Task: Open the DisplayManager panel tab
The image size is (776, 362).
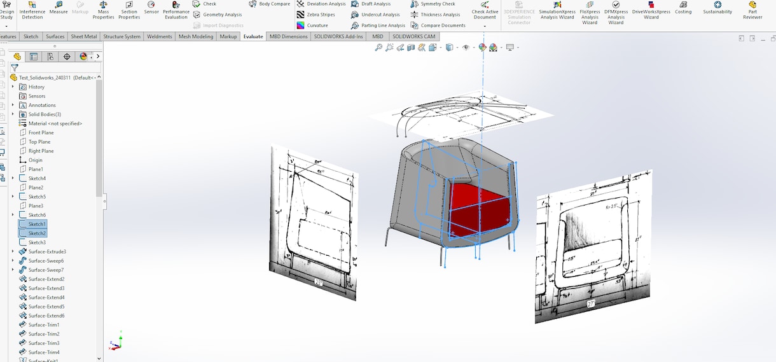Action: (83, 57)
